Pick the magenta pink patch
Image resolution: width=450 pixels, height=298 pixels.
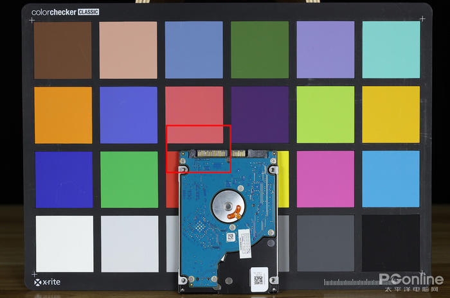(325, 179)
